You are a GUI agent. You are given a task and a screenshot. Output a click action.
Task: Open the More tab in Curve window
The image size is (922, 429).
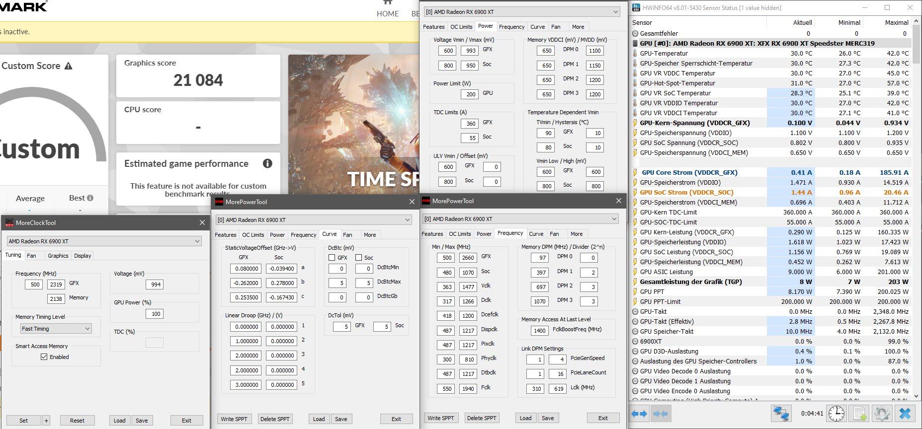pos(370,235)
